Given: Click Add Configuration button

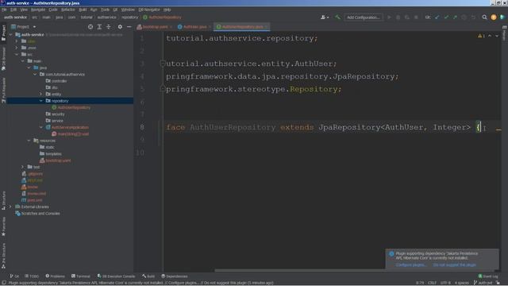Looking at the screenshot, I should 364,17.
